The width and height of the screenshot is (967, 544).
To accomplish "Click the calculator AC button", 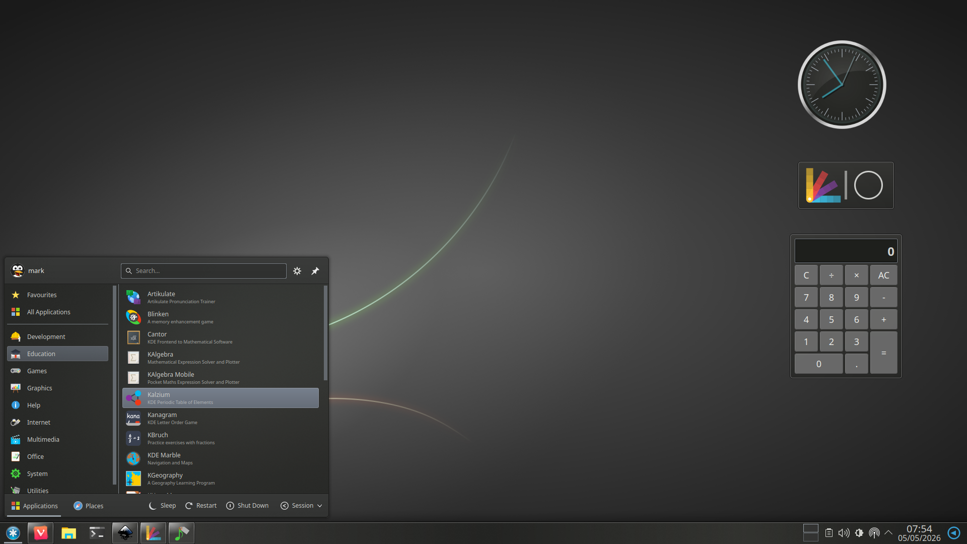I will pyautogui.click(x=884, y=276).
